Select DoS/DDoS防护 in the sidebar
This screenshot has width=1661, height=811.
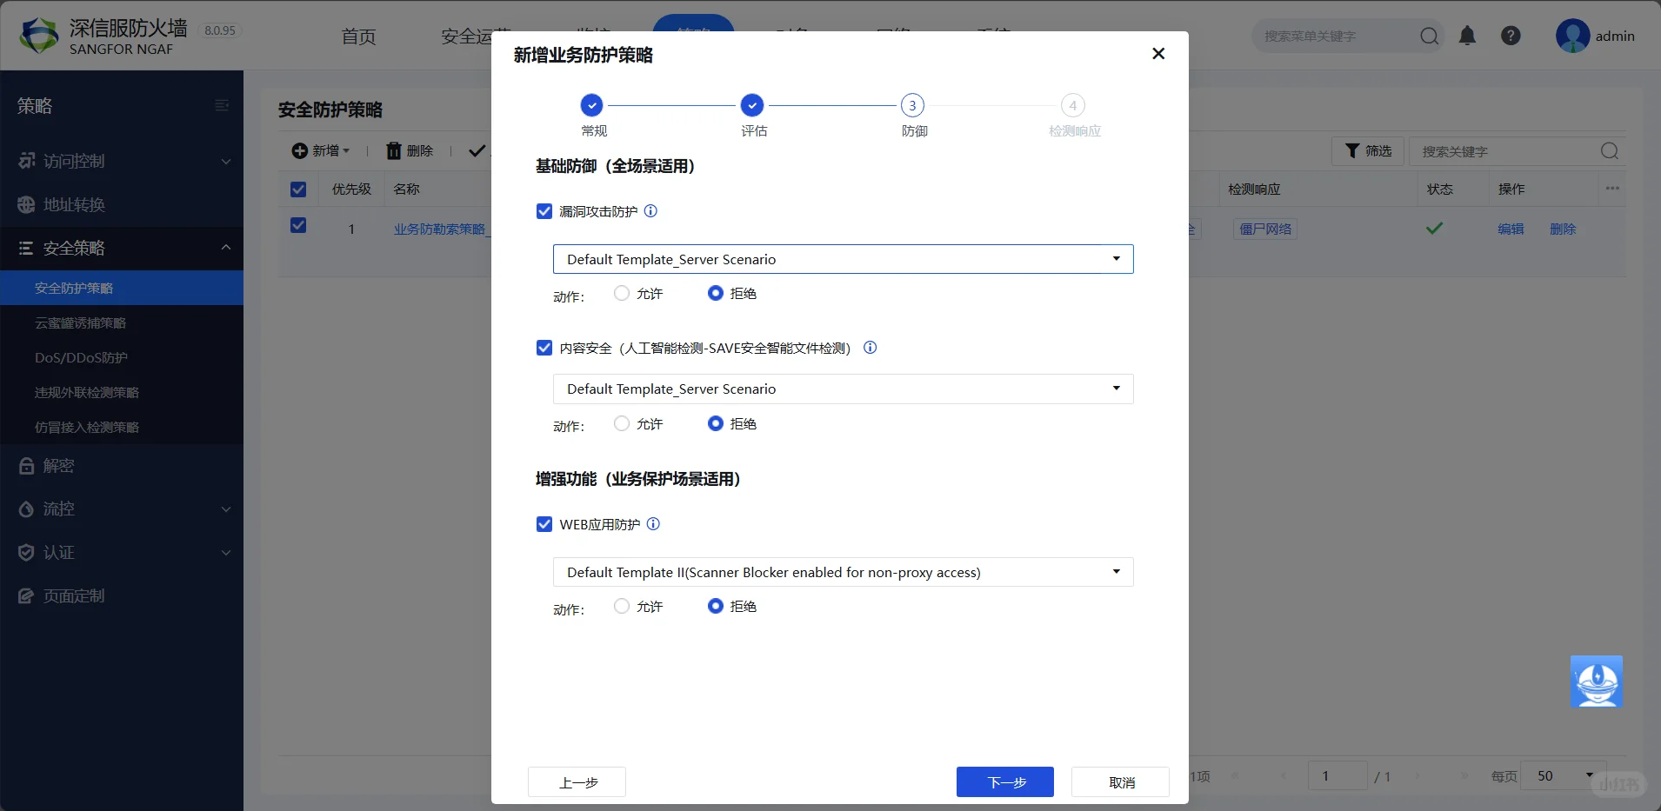coord(83,357)
